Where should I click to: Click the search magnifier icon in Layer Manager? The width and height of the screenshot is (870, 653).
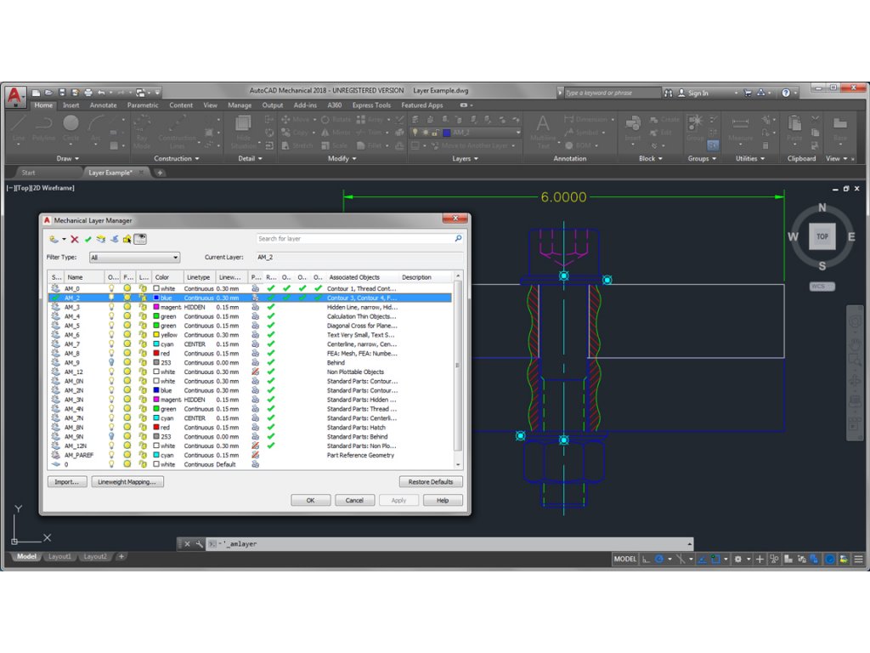(x=458, y=238)
